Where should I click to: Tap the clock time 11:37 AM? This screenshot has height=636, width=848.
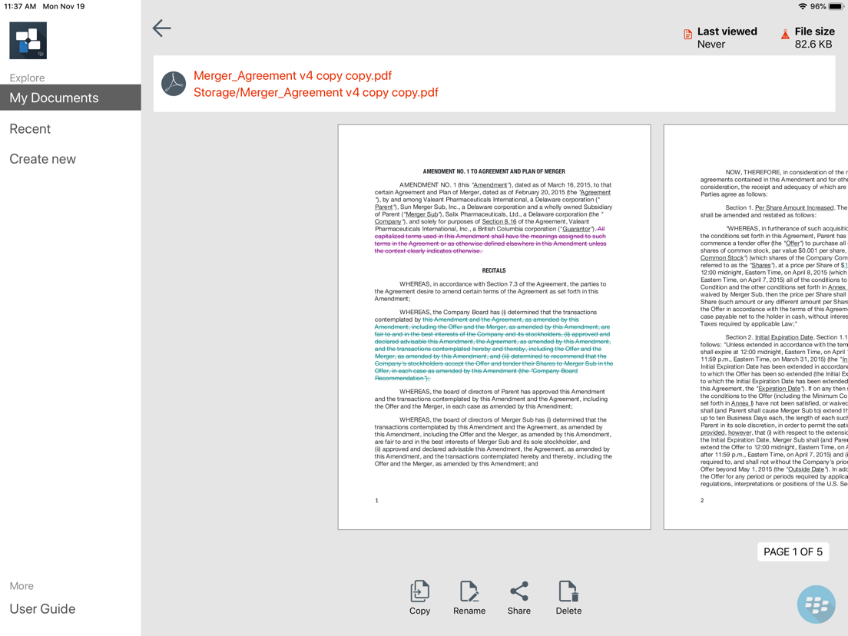tap(20, 6)
